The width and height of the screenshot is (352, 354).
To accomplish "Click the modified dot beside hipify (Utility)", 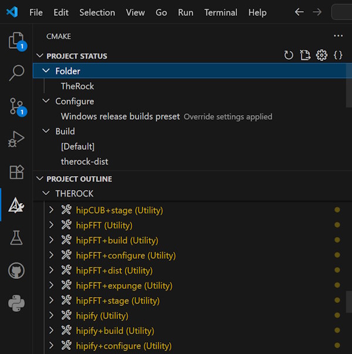I will pos(337,315).
